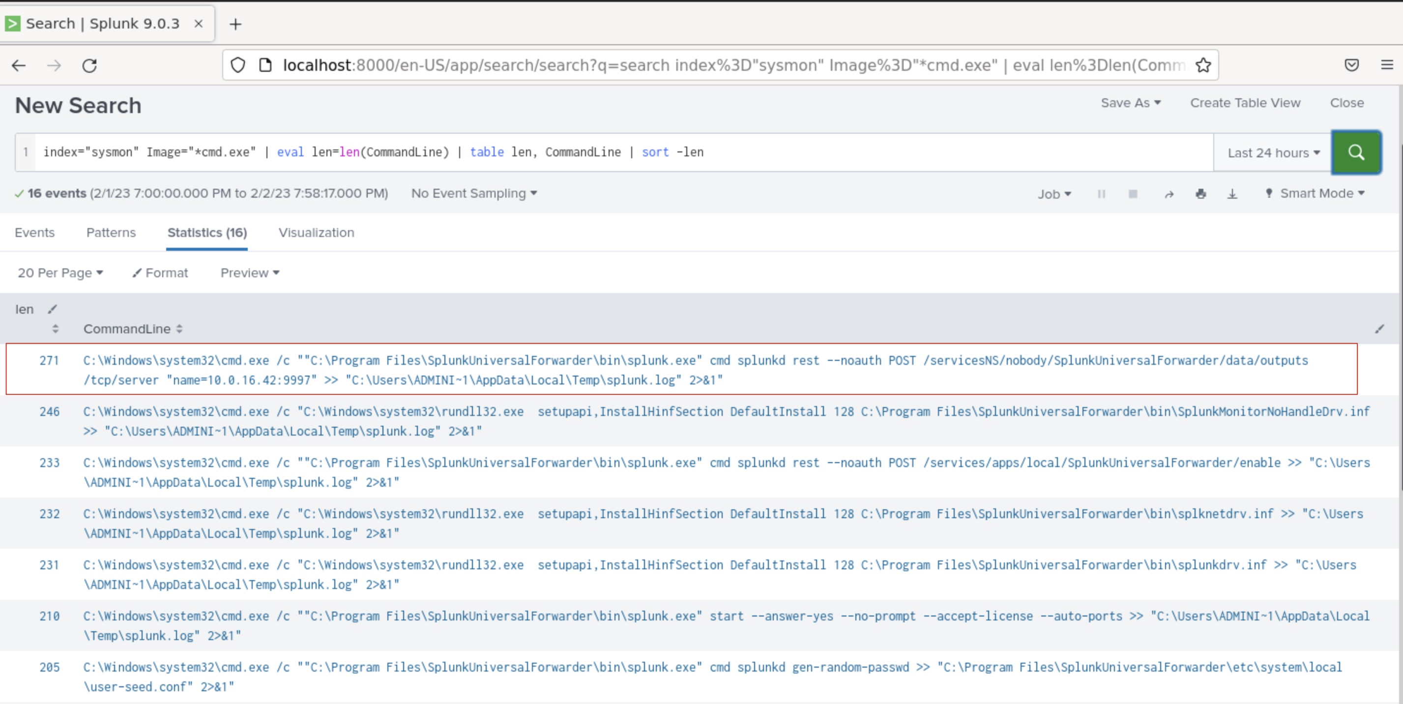This screenshot has height=704, width=1403.
Task: Bookmark this page with star icon
Action: click(x=1203, y=65)
